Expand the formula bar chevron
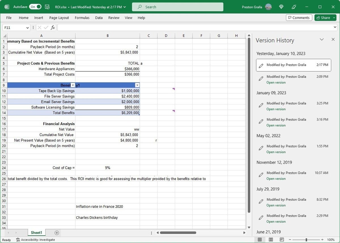This screenshot has width=340, height=243. (x=335, y=28)
